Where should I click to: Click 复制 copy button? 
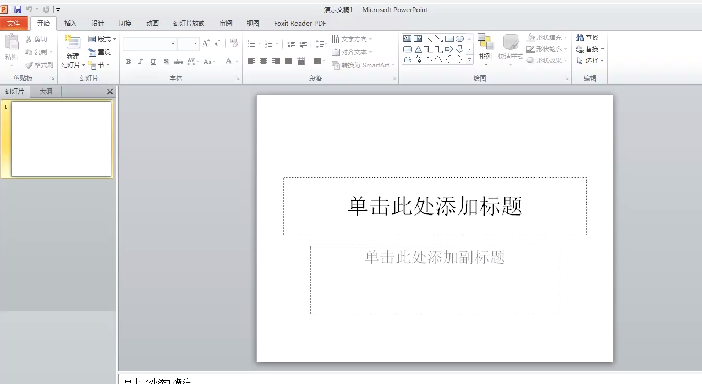(x=39, y=52)
